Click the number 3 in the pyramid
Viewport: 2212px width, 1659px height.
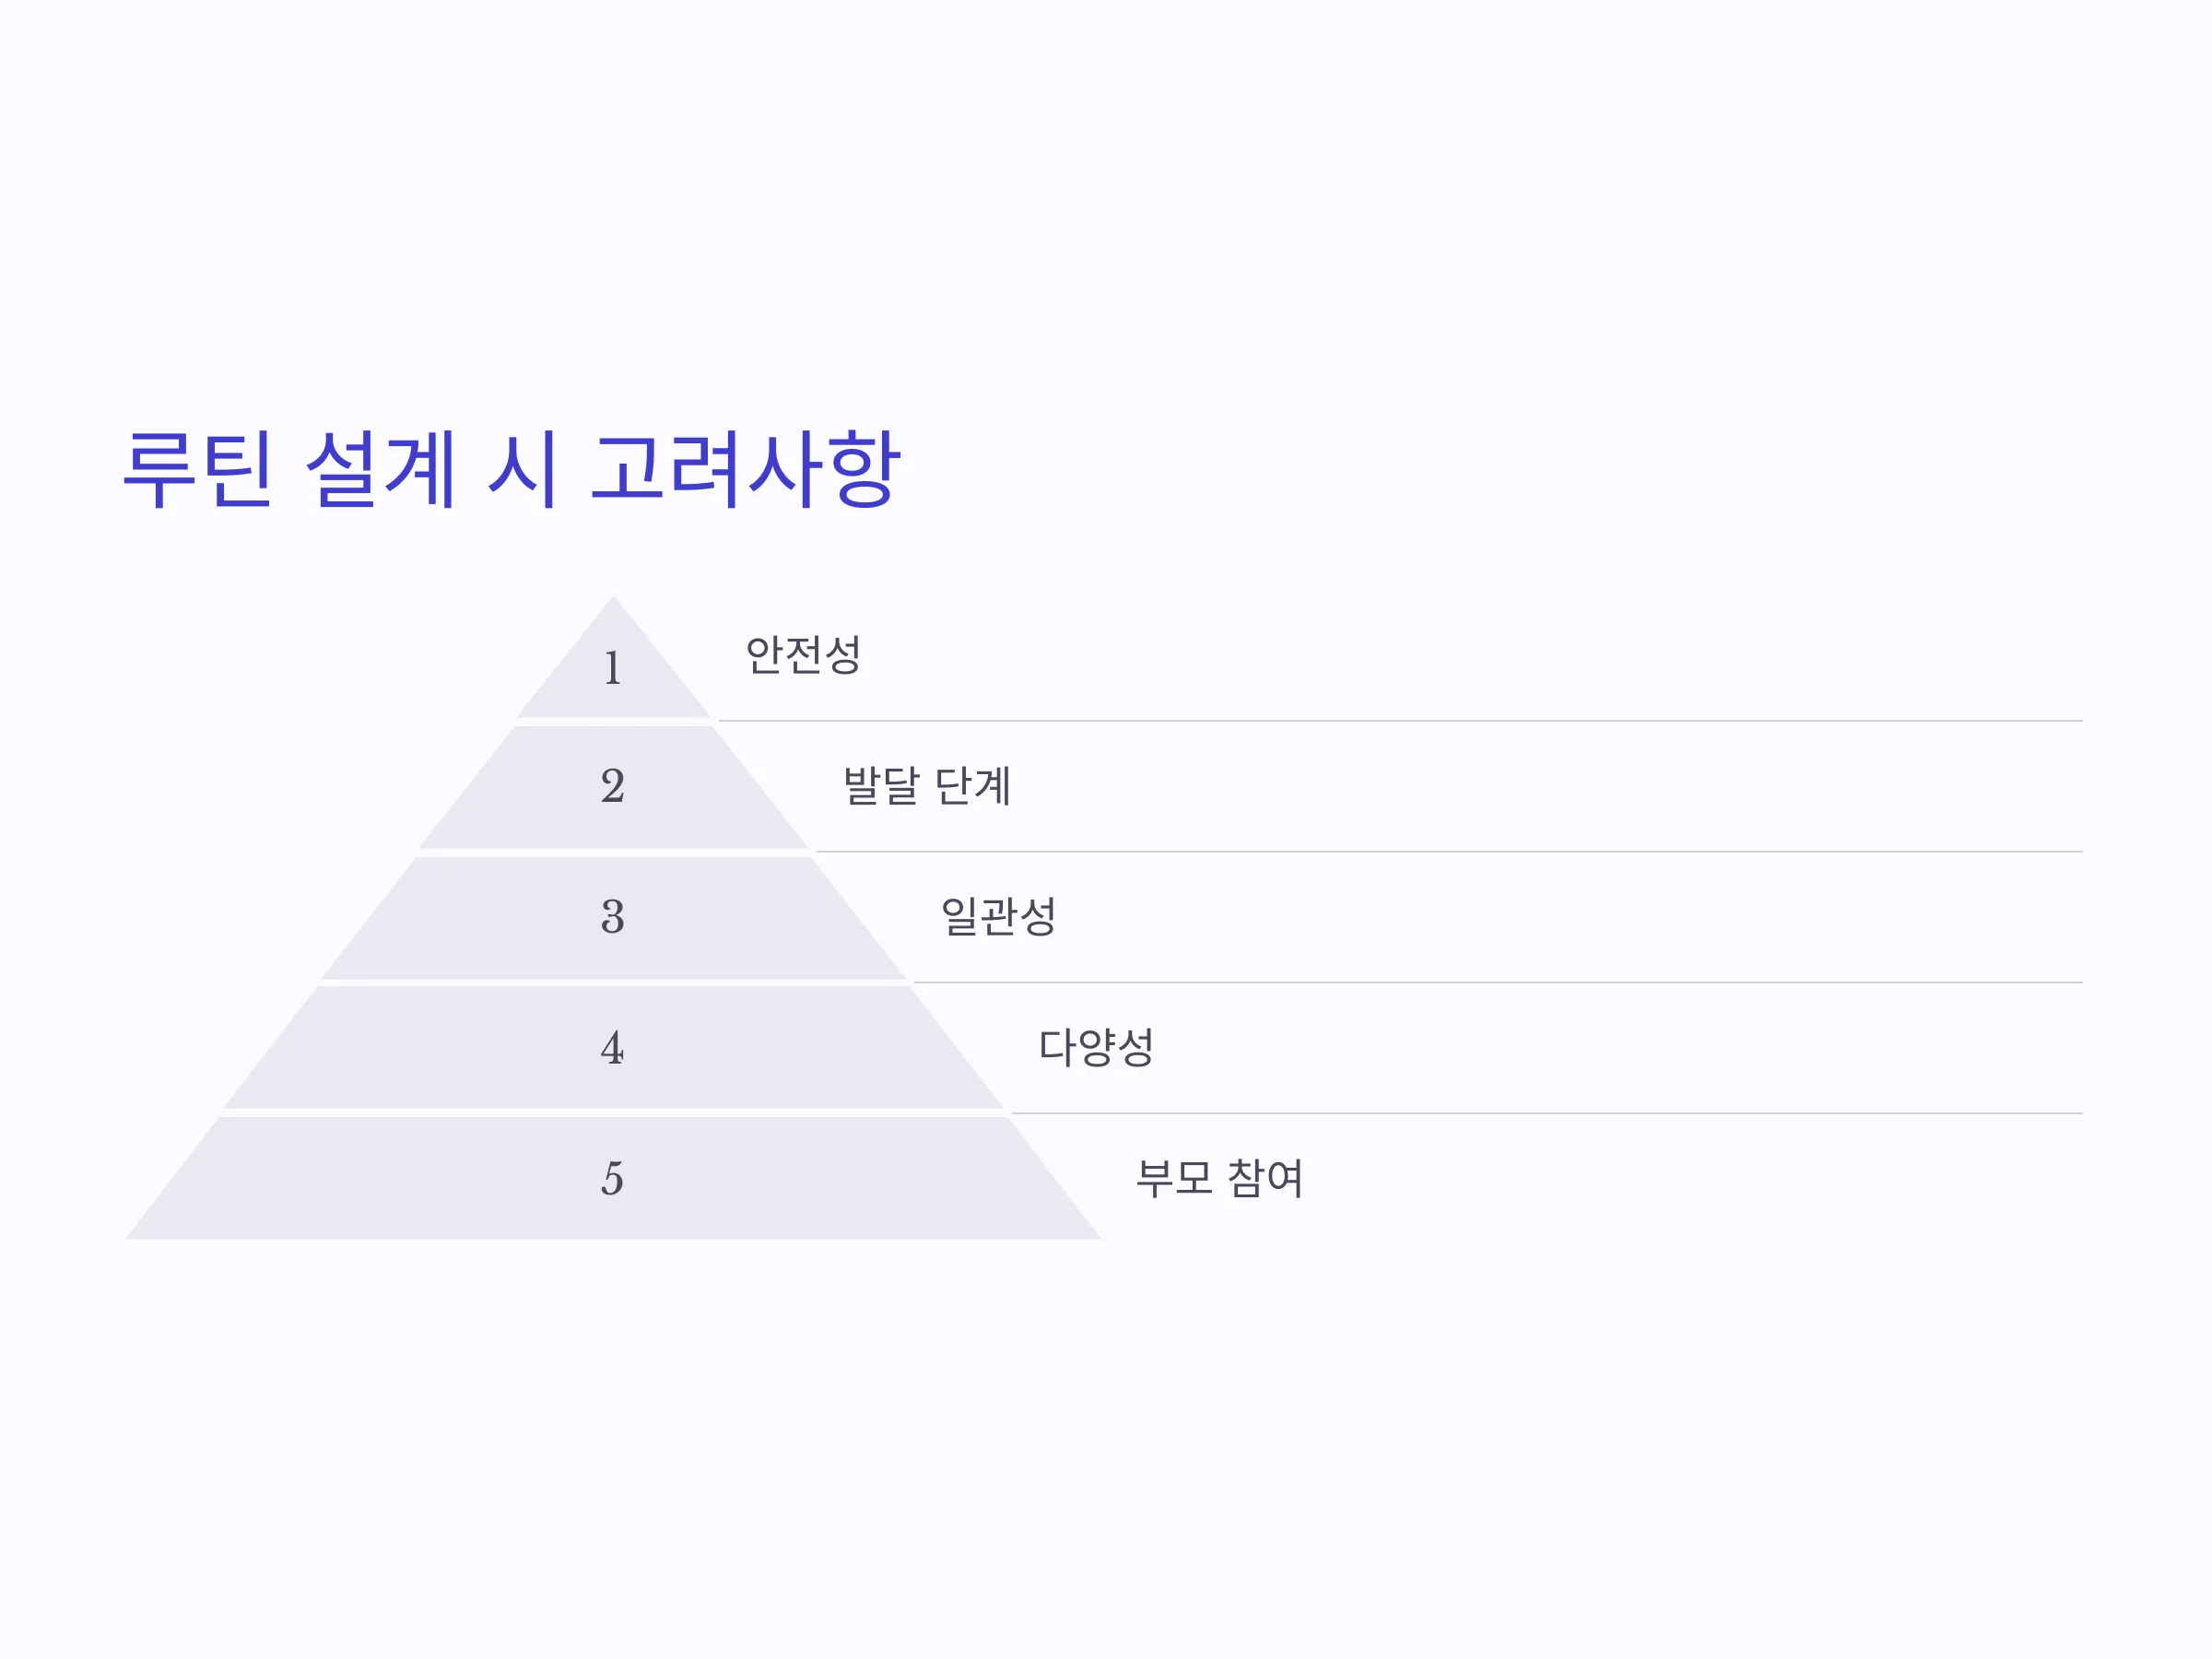click(x=613, y=917)
